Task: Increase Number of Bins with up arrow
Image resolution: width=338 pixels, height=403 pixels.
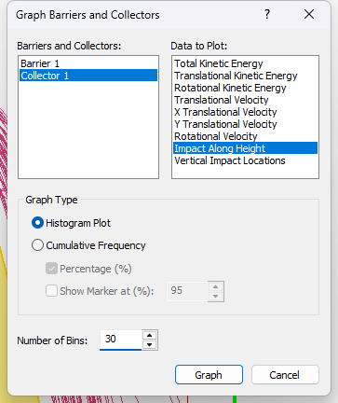Action: [150, 335]
